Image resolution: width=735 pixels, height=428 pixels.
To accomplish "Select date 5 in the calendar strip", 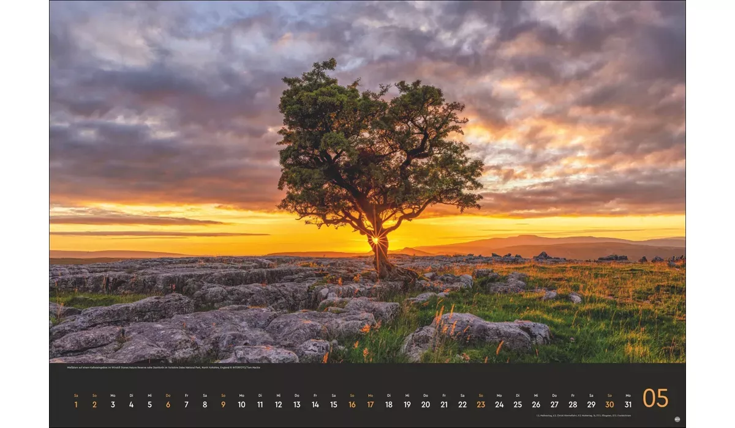I will pyautogui.click(x=149, y=404).
